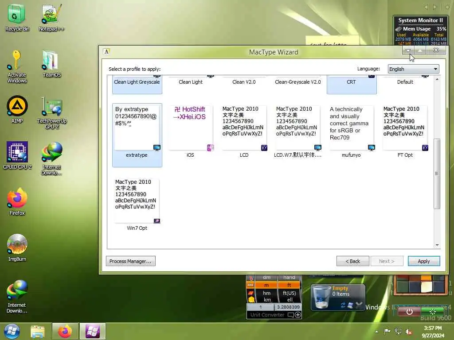This screenshot has height=340, width=454.
Task: Open the Language dropdown
Action: 413,69
